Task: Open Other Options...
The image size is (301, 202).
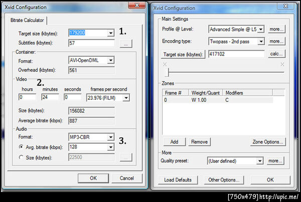Action: tap(224, 180)
